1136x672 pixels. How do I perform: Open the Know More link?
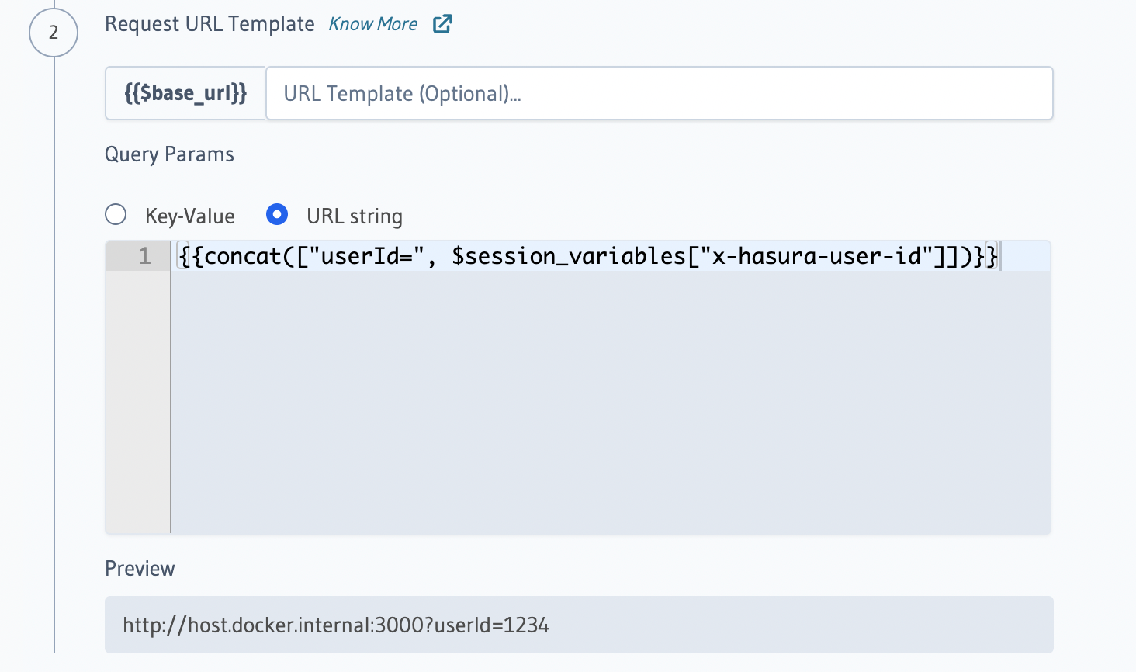[372, 24]
